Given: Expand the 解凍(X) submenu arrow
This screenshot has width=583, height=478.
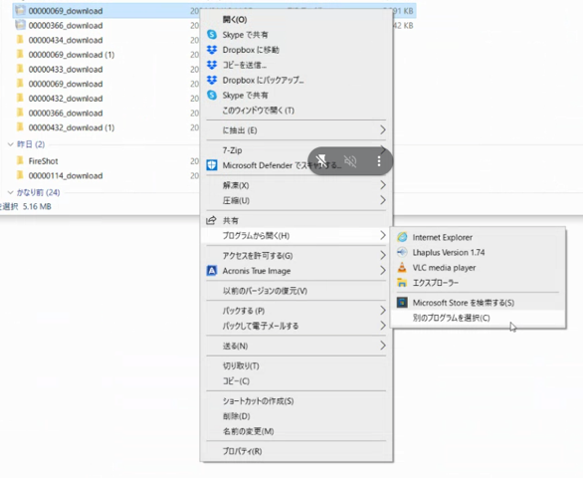Looking at the screenshot, I should [x=383, y=185].
